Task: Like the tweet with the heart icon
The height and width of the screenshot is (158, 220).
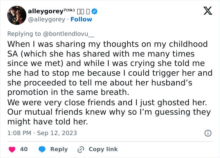Action: click(x=12, y=149)
